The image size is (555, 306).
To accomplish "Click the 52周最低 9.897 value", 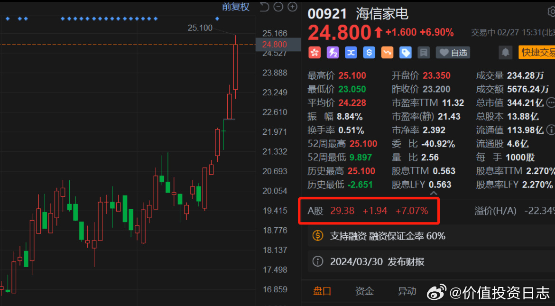I will click(x=361, y=157).
